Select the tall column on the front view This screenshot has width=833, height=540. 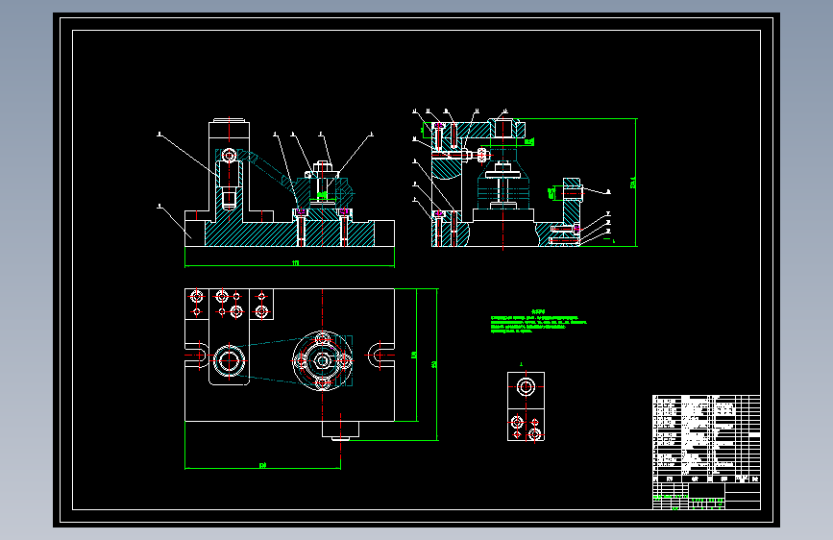click(x=229, y=169)
